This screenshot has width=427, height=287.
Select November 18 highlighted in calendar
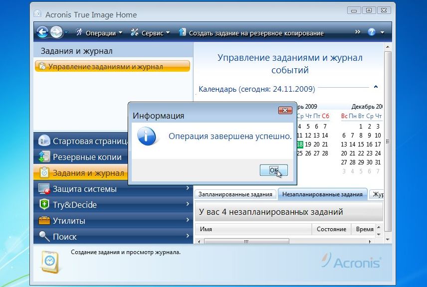click(300, 144)
